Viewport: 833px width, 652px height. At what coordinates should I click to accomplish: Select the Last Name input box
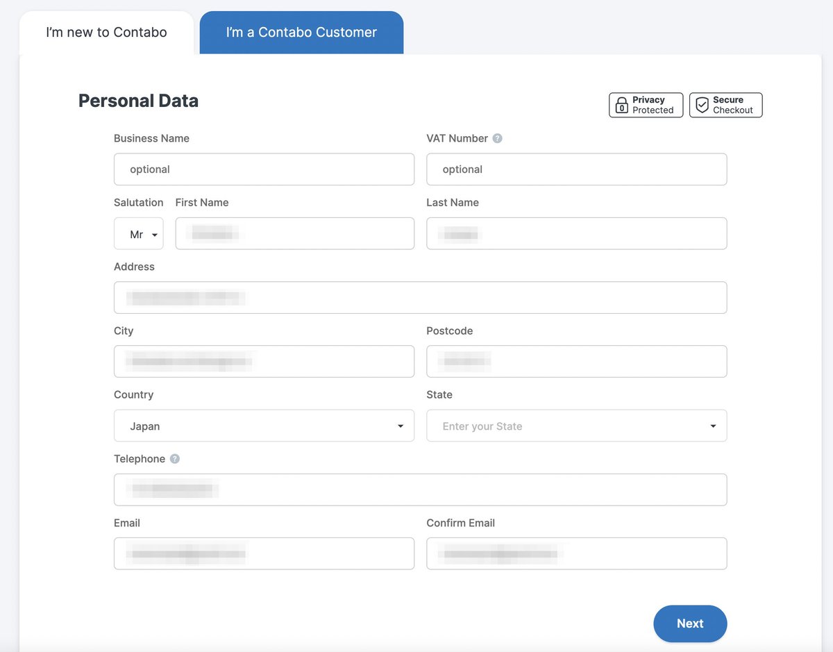(x=576, y=234)
